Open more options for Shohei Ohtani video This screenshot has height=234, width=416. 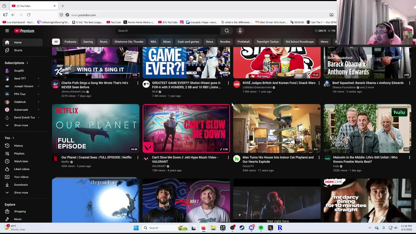coord(228,83)
